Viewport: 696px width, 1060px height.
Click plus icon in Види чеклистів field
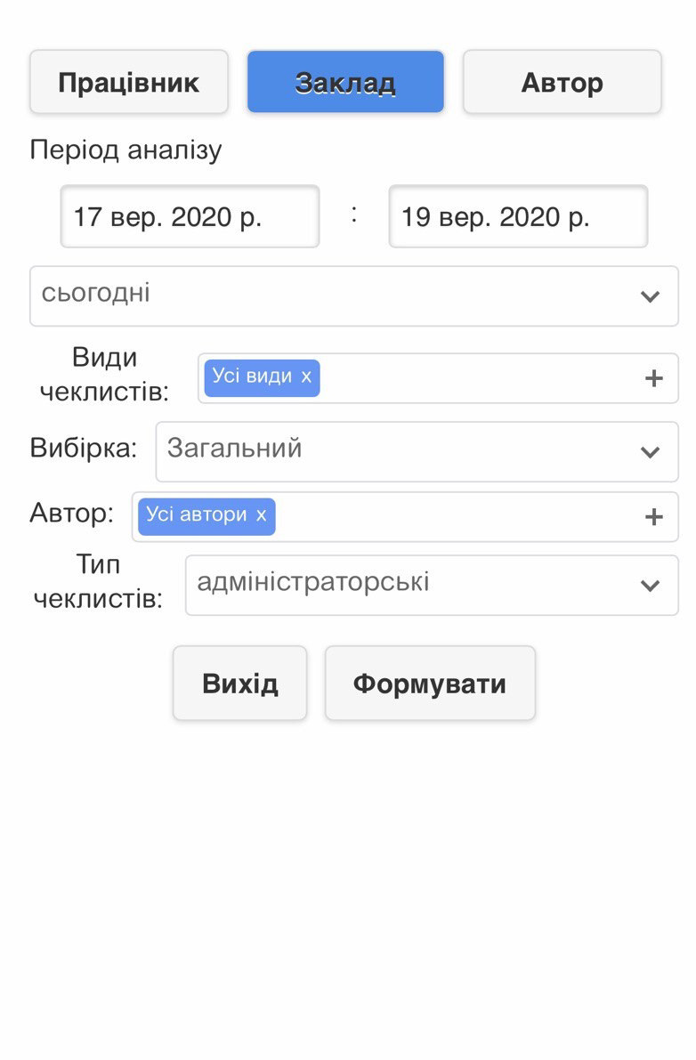coord(653,378)
